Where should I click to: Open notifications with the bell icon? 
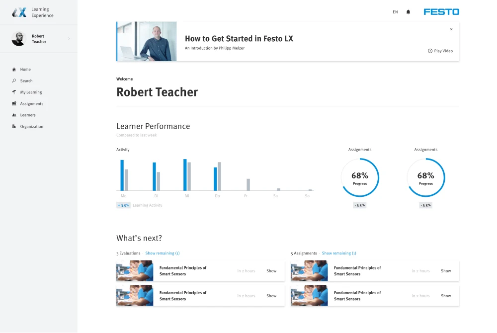tap(408, 12)
